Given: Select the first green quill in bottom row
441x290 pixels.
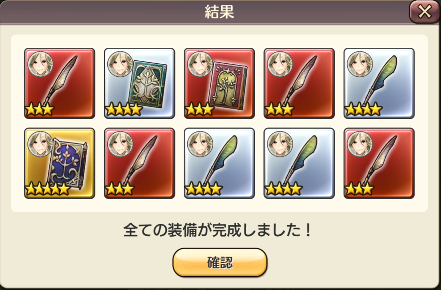Looking at the screenshot, I should (x=219, y=163).
